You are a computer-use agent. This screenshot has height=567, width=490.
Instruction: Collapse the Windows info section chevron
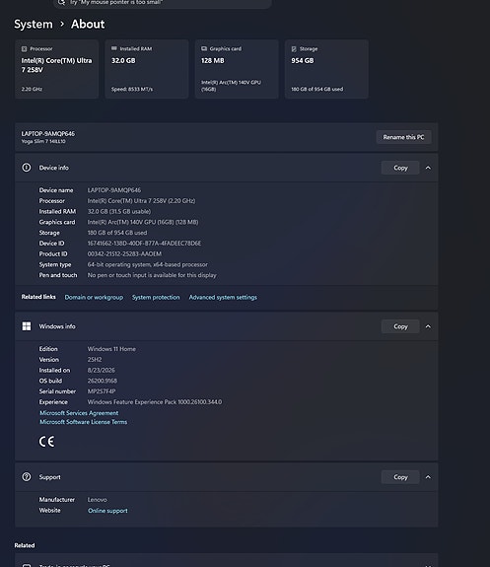[428, 326]
